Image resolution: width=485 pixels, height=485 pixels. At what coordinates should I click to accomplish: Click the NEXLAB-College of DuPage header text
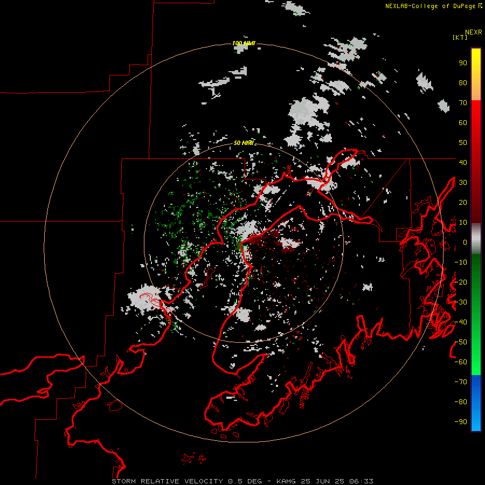point(433,6)
